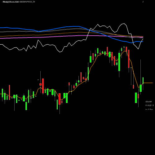Viewport: 155px width, 155px height.
Task: Click the price label 824.09
Action: [148, 102]
